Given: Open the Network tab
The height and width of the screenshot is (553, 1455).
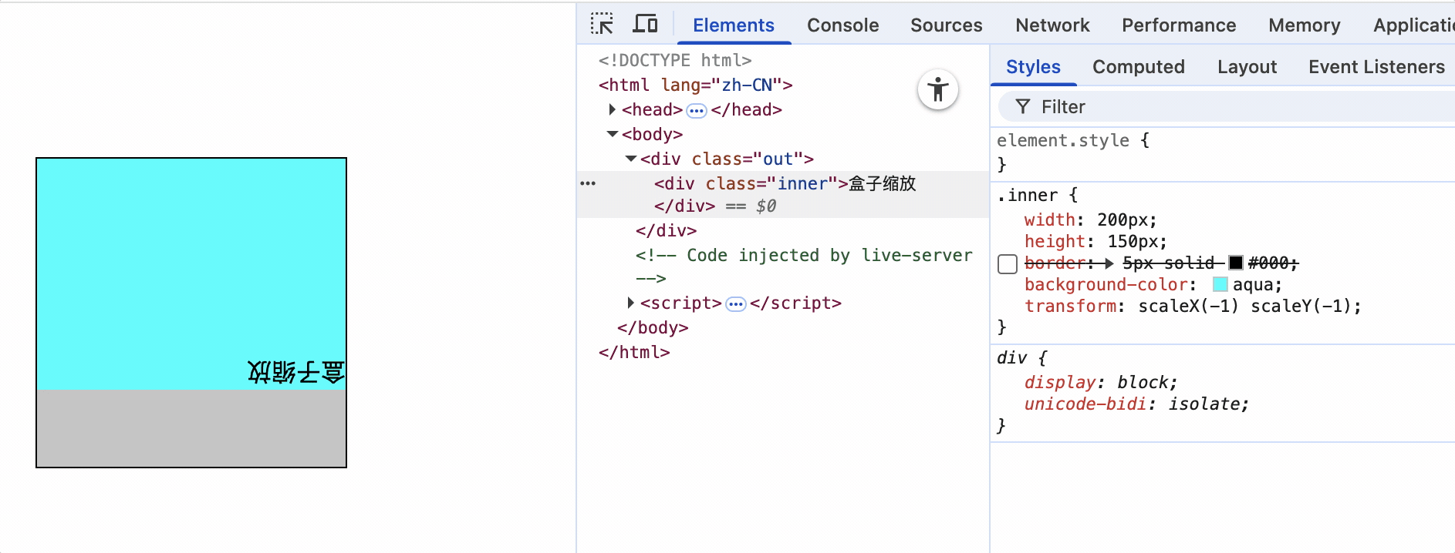Looking at the screenshot, I should tap(1052, 25).
